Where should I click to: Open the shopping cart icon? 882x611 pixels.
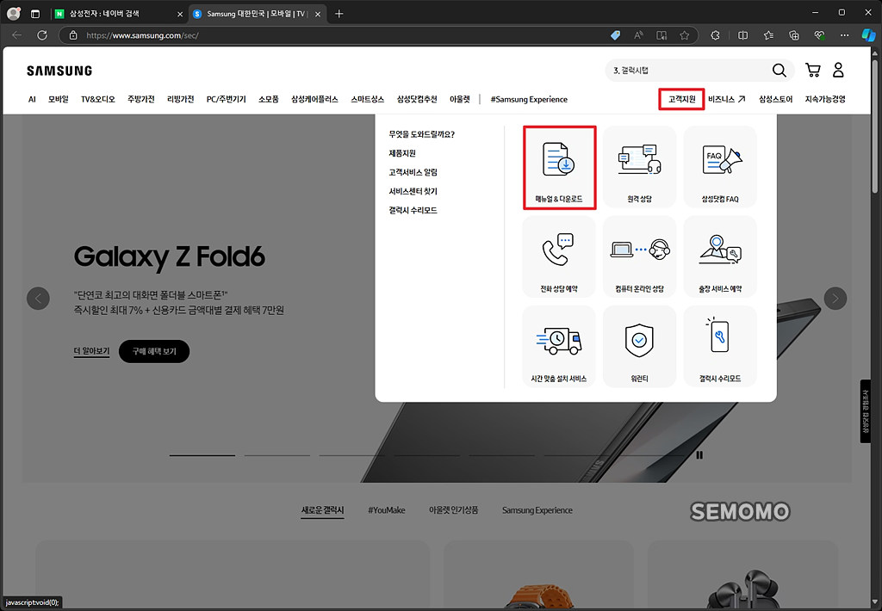(813, 70)
